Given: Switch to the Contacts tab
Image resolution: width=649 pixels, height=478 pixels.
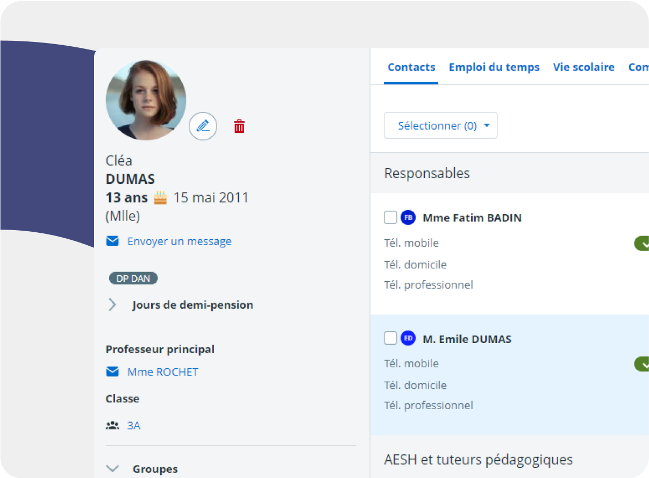Looking at the screenshot, I should pyautogui.click(x=411, y=67).
